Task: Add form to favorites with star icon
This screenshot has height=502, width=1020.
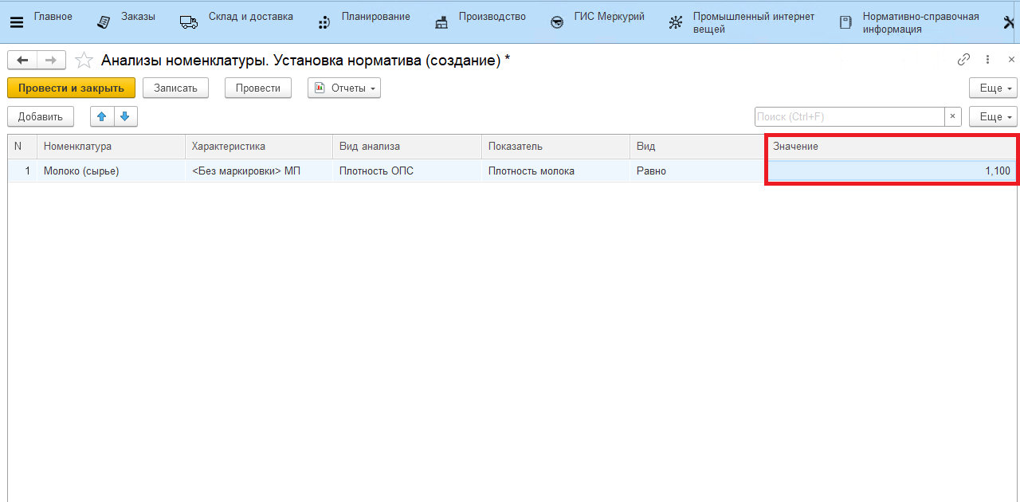Action: point(83,61)
